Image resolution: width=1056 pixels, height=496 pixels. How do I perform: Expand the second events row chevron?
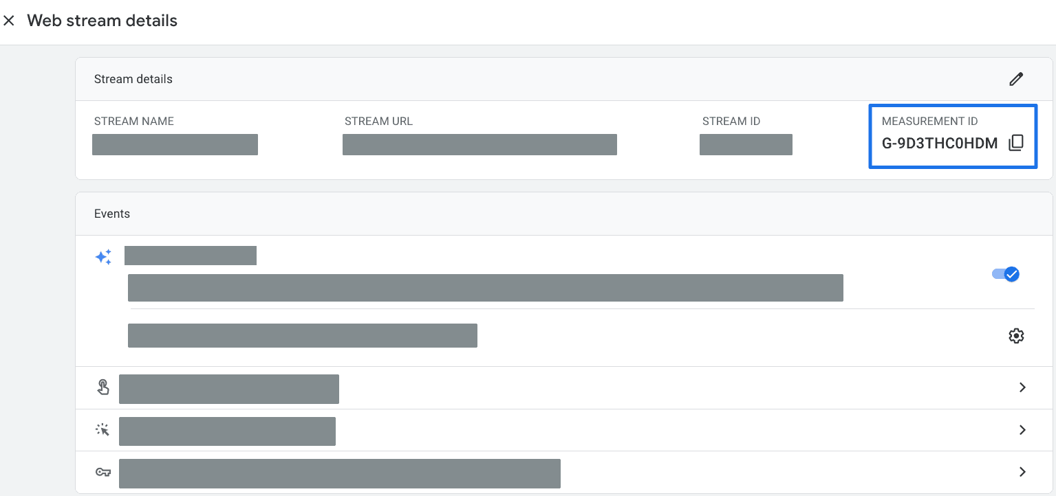[1022, 429]
